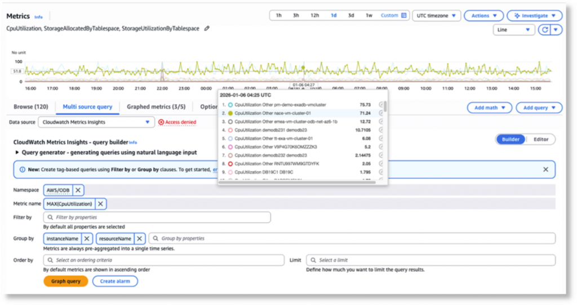Viewport: 577px width, 305px height.
Task: Click the Select an ordering criteria field
Action: coord(164,260)
